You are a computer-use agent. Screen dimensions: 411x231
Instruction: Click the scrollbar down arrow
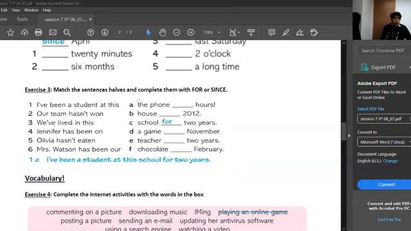point(344,228)
